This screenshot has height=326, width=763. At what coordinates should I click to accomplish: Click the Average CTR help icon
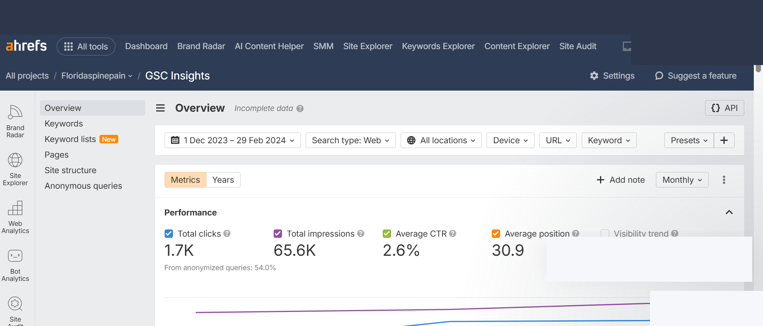[453, 233]
